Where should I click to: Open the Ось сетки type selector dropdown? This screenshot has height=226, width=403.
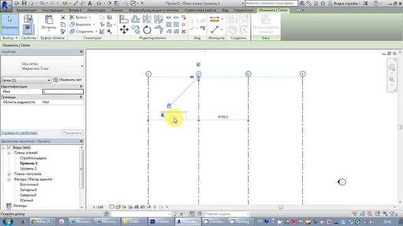82,66
